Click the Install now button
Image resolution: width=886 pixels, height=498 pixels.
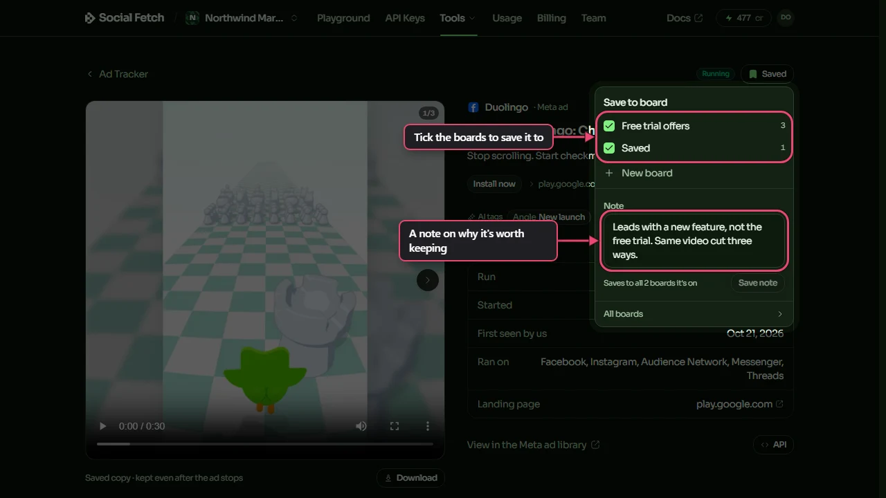(494, 184)
